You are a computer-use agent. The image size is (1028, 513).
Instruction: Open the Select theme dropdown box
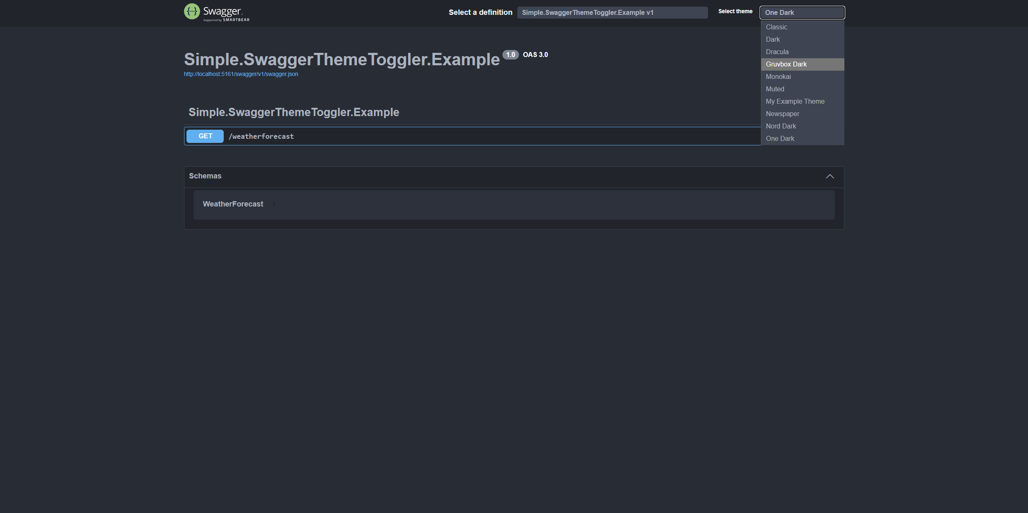coord(802,12)
